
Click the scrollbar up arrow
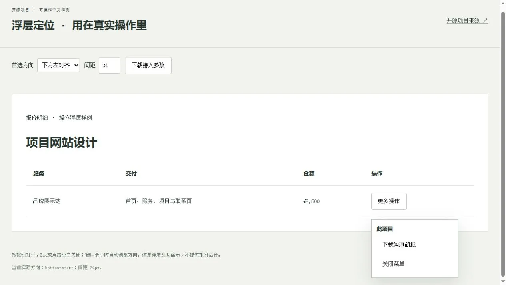(x=503, y=3)
